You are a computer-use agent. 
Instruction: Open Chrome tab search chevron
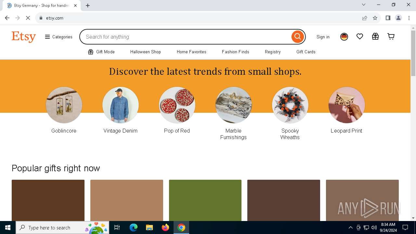pos(364,5)
